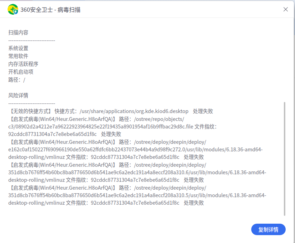Click the 无效的快捷方式 org.kde.kiod6.desktop entry
This screenshot has width=295, height=243.
(x=111, y=111)
